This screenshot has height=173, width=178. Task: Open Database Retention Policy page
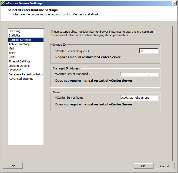pos(26,74)
